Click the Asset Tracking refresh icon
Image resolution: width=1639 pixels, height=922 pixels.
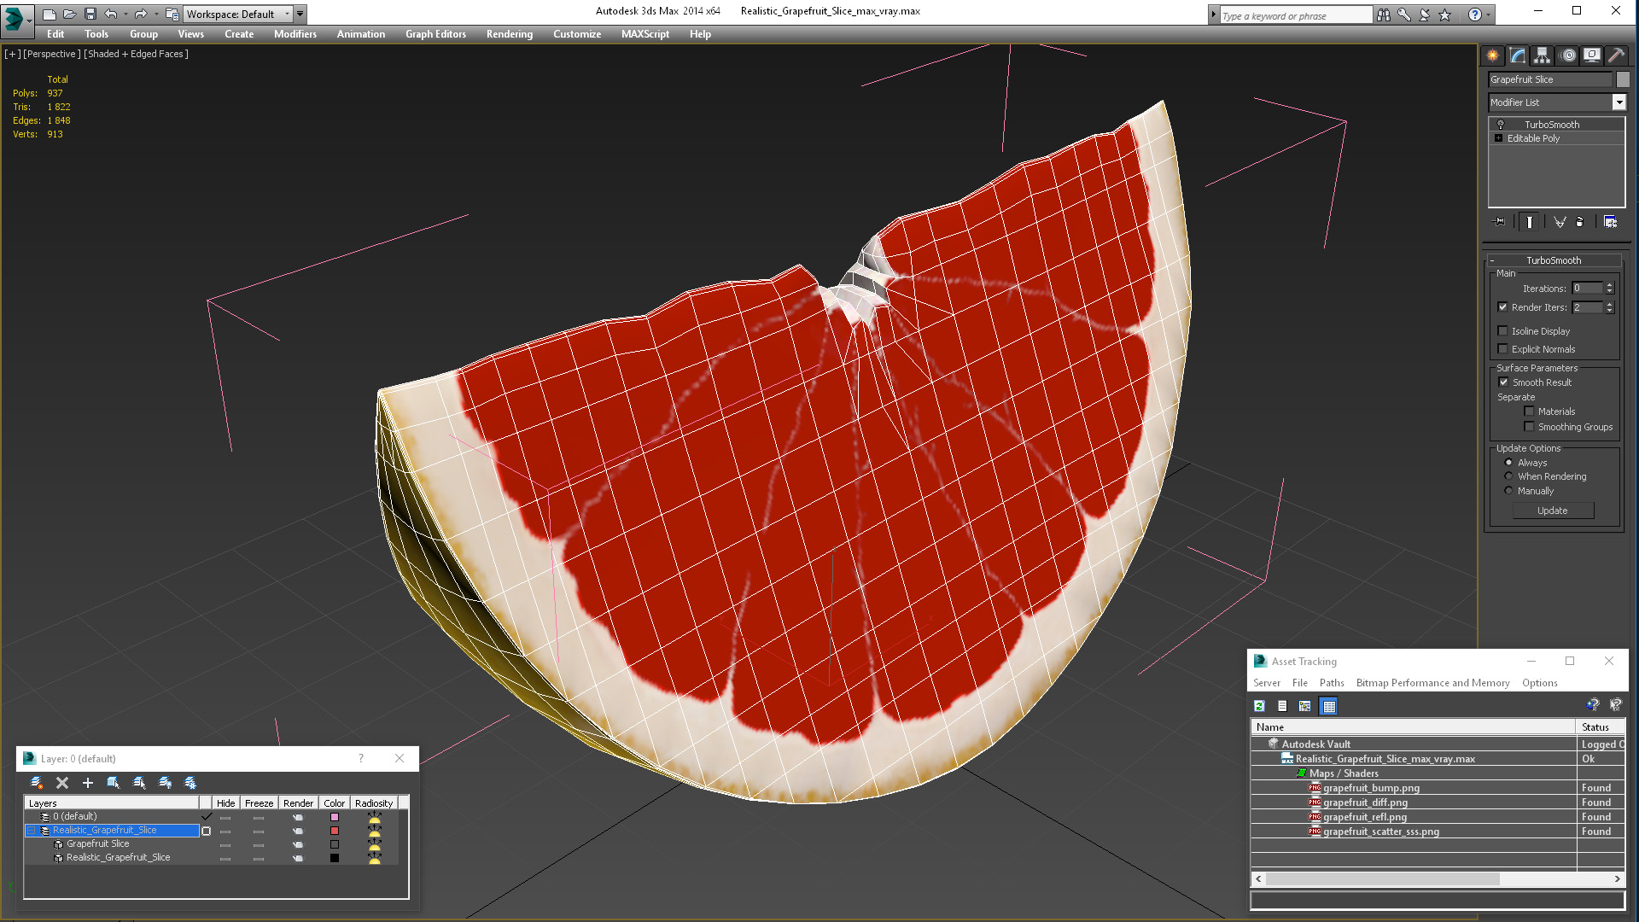pyautogui.click(x=1260, y=706)
